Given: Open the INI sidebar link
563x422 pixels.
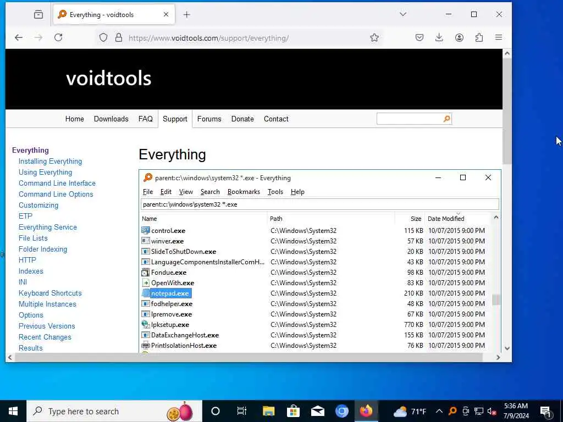Looking at the screenshot, I should [x=23, y=282].
